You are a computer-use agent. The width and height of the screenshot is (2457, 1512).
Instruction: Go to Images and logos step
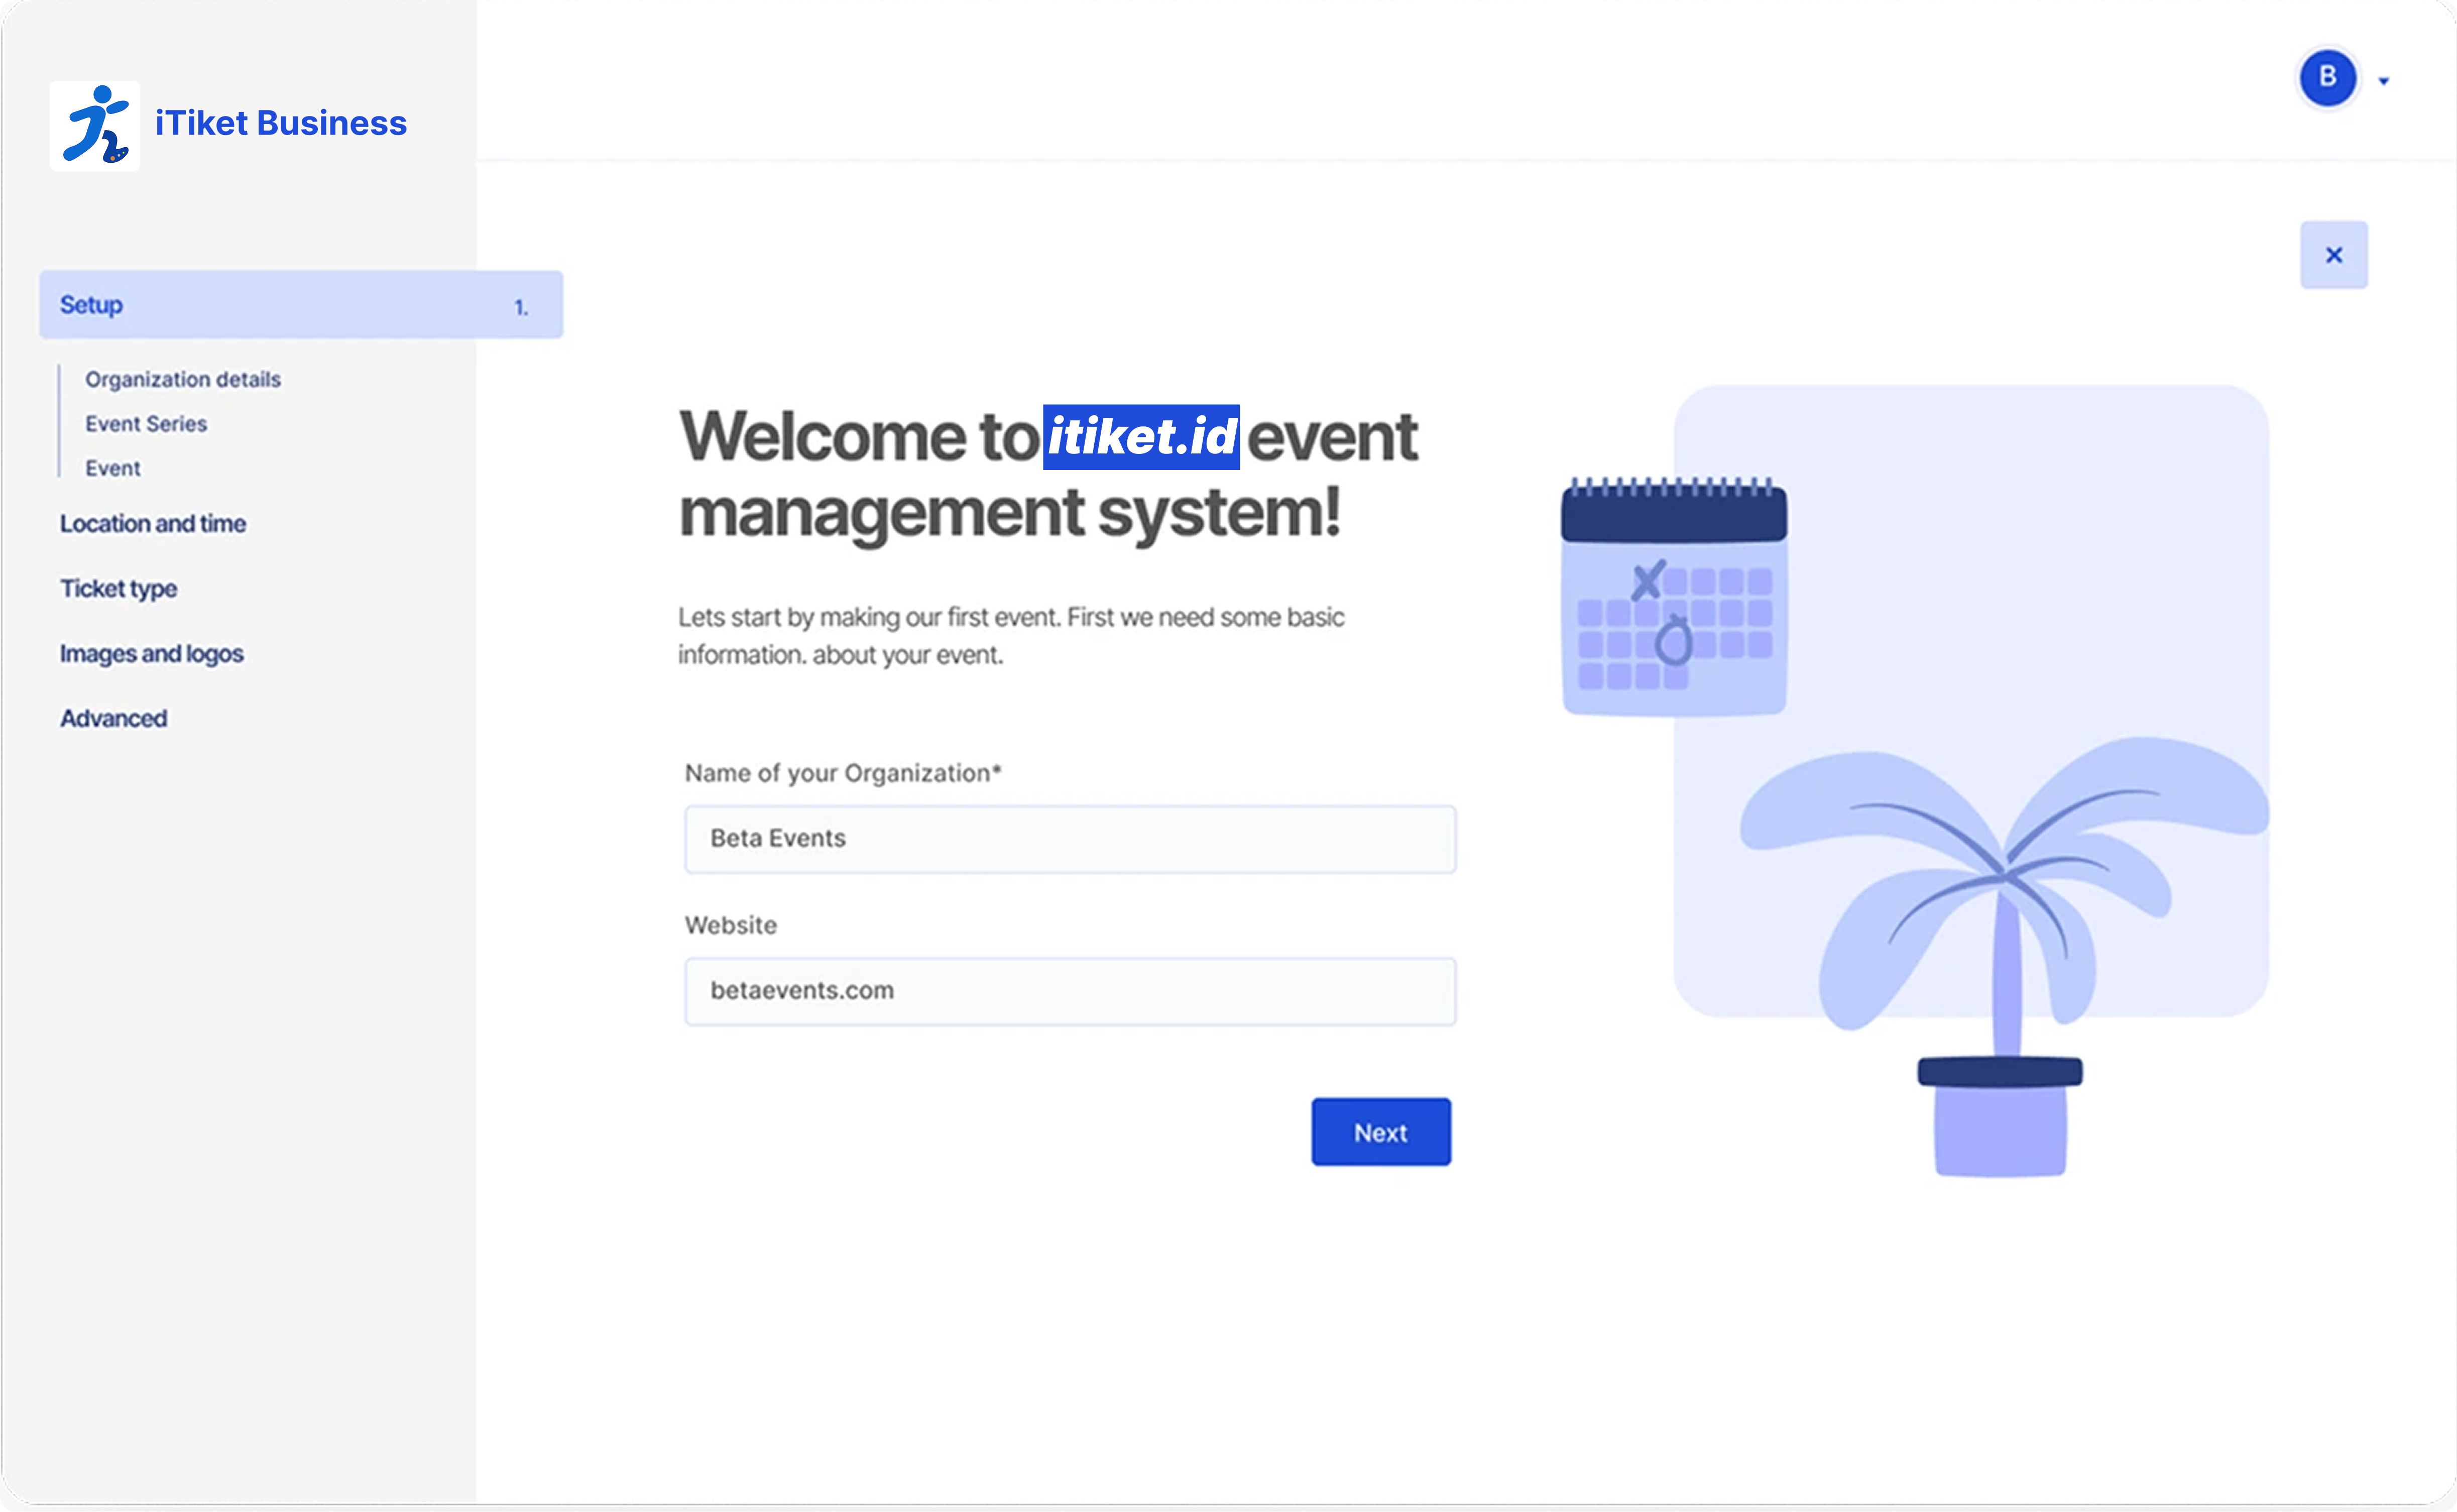click(x=152, y=653)
